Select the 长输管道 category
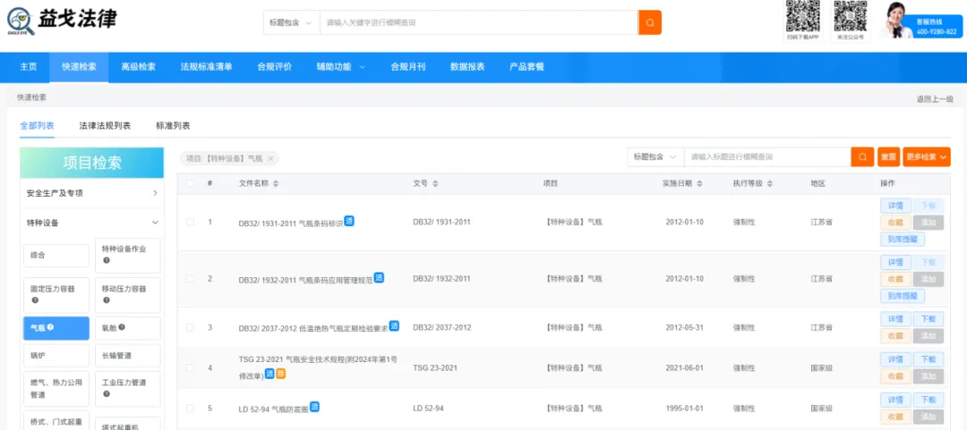The width and height of the screenshot is (967, 430). pyautogui.click(x=128, y=356)
